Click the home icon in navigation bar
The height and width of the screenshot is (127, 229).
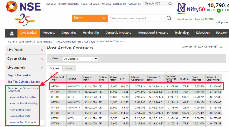12,33
